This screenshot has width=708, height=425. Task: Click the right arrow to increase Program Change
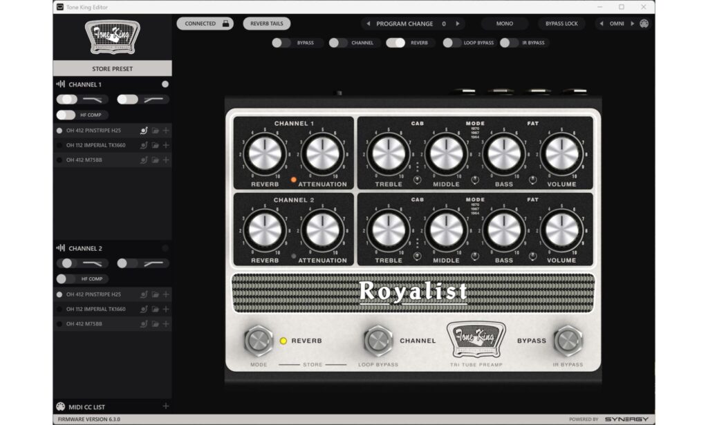456,22
